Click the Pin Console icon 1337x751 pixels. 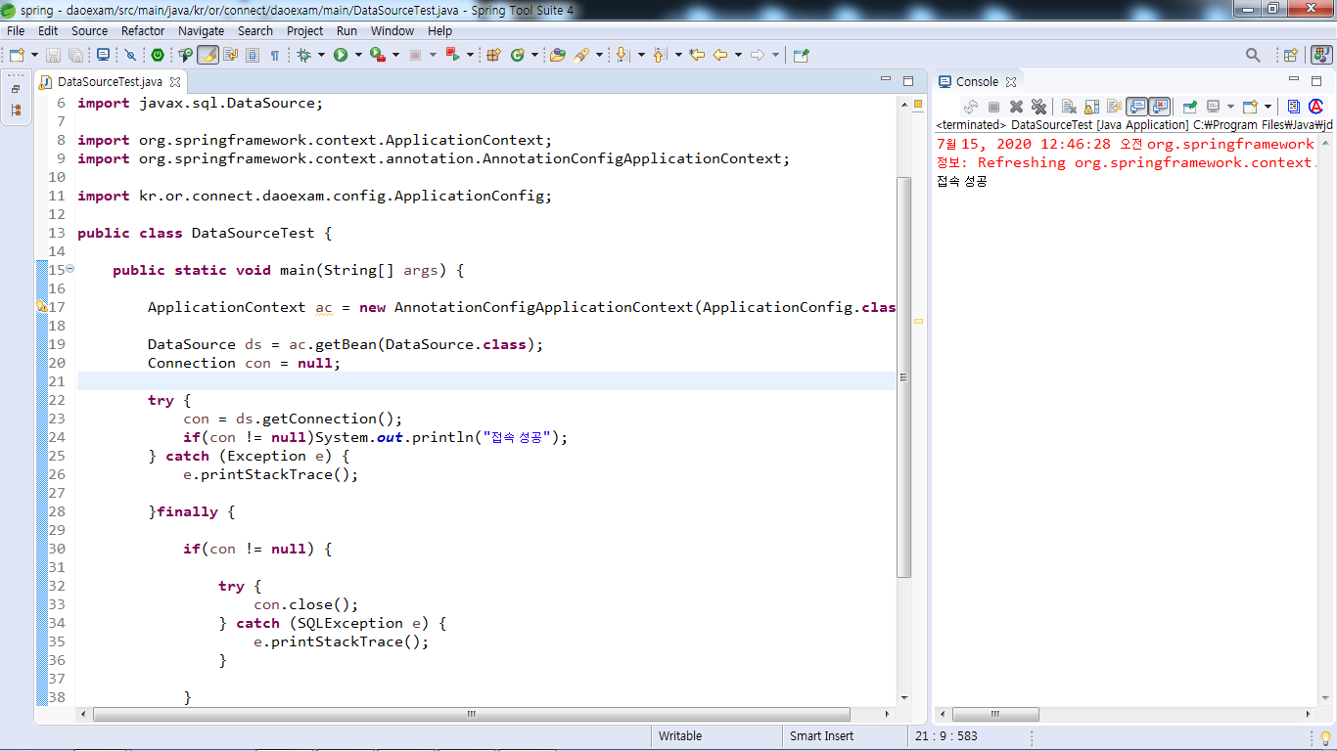1190,107
